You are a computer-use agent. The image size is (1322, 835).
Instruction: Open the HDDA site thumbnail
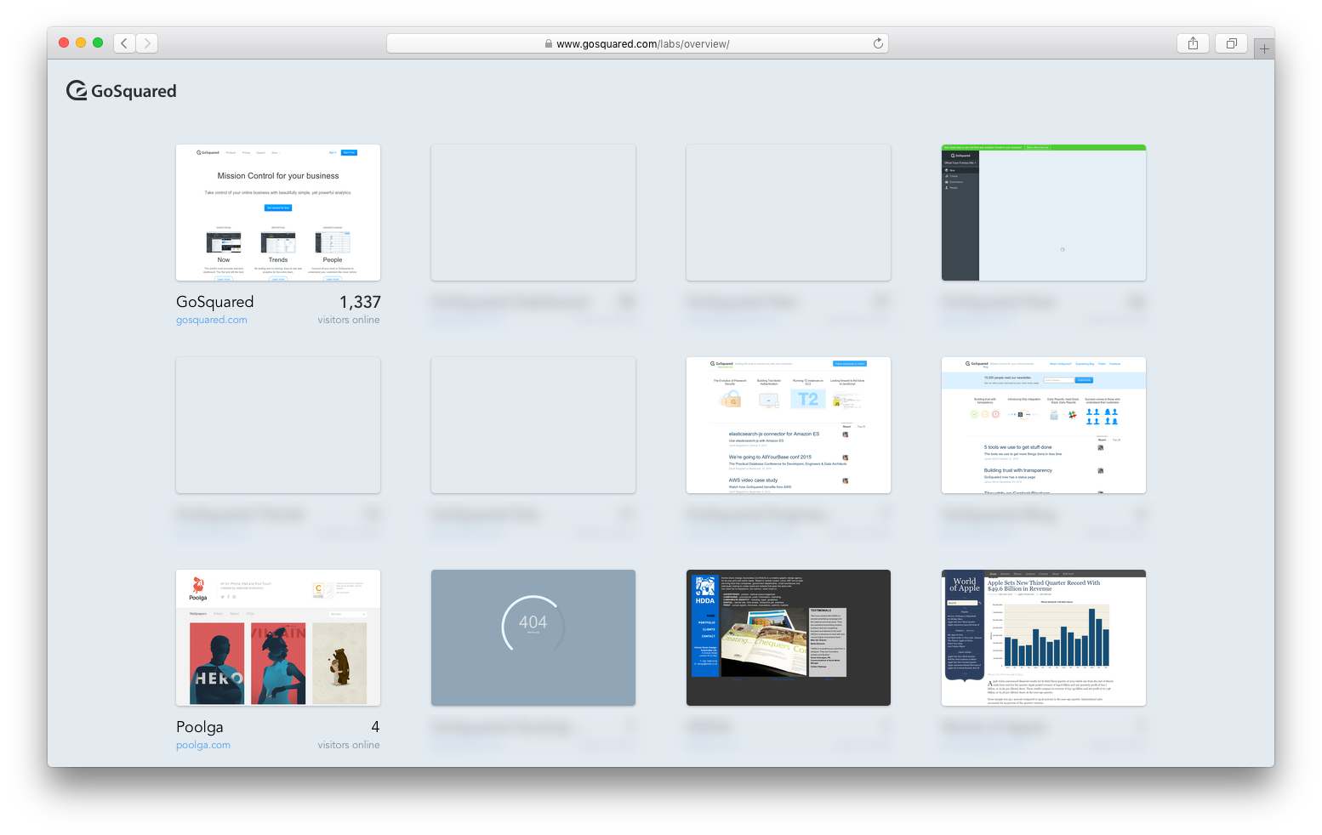[x=789, y=638]
